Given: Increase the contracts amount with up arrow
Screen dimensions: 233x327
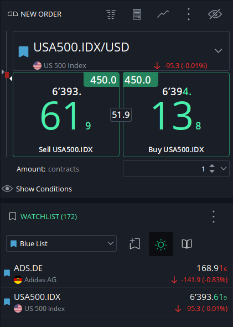Looking at the screenshot, I should [212, 166].
